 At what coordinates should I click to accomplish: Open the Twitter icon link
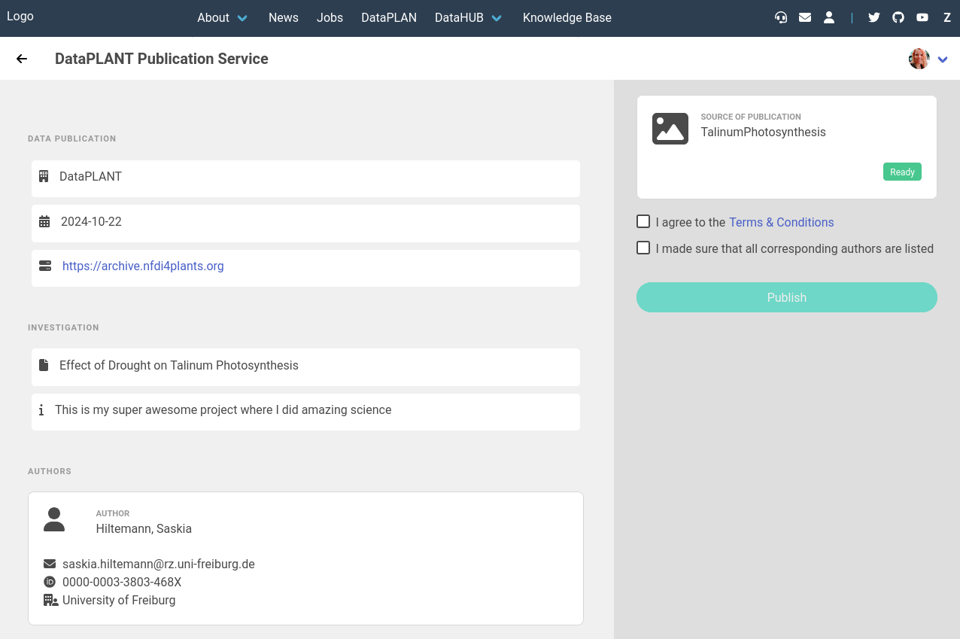[x=874, y=17]
